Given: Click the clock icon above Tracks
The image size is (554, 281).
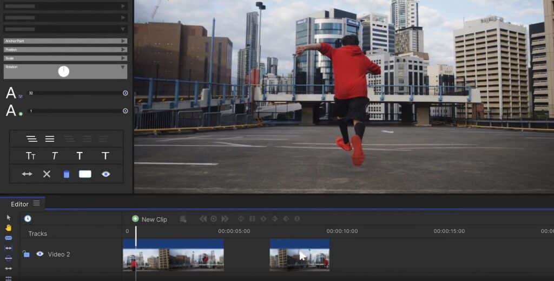Looking at the screenshot, I should (28, 218).
